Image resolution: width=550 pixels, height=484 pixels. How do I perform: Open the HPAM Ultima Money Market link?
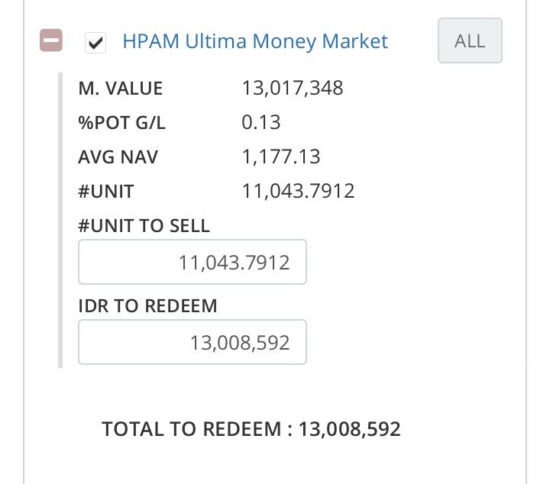255,41
